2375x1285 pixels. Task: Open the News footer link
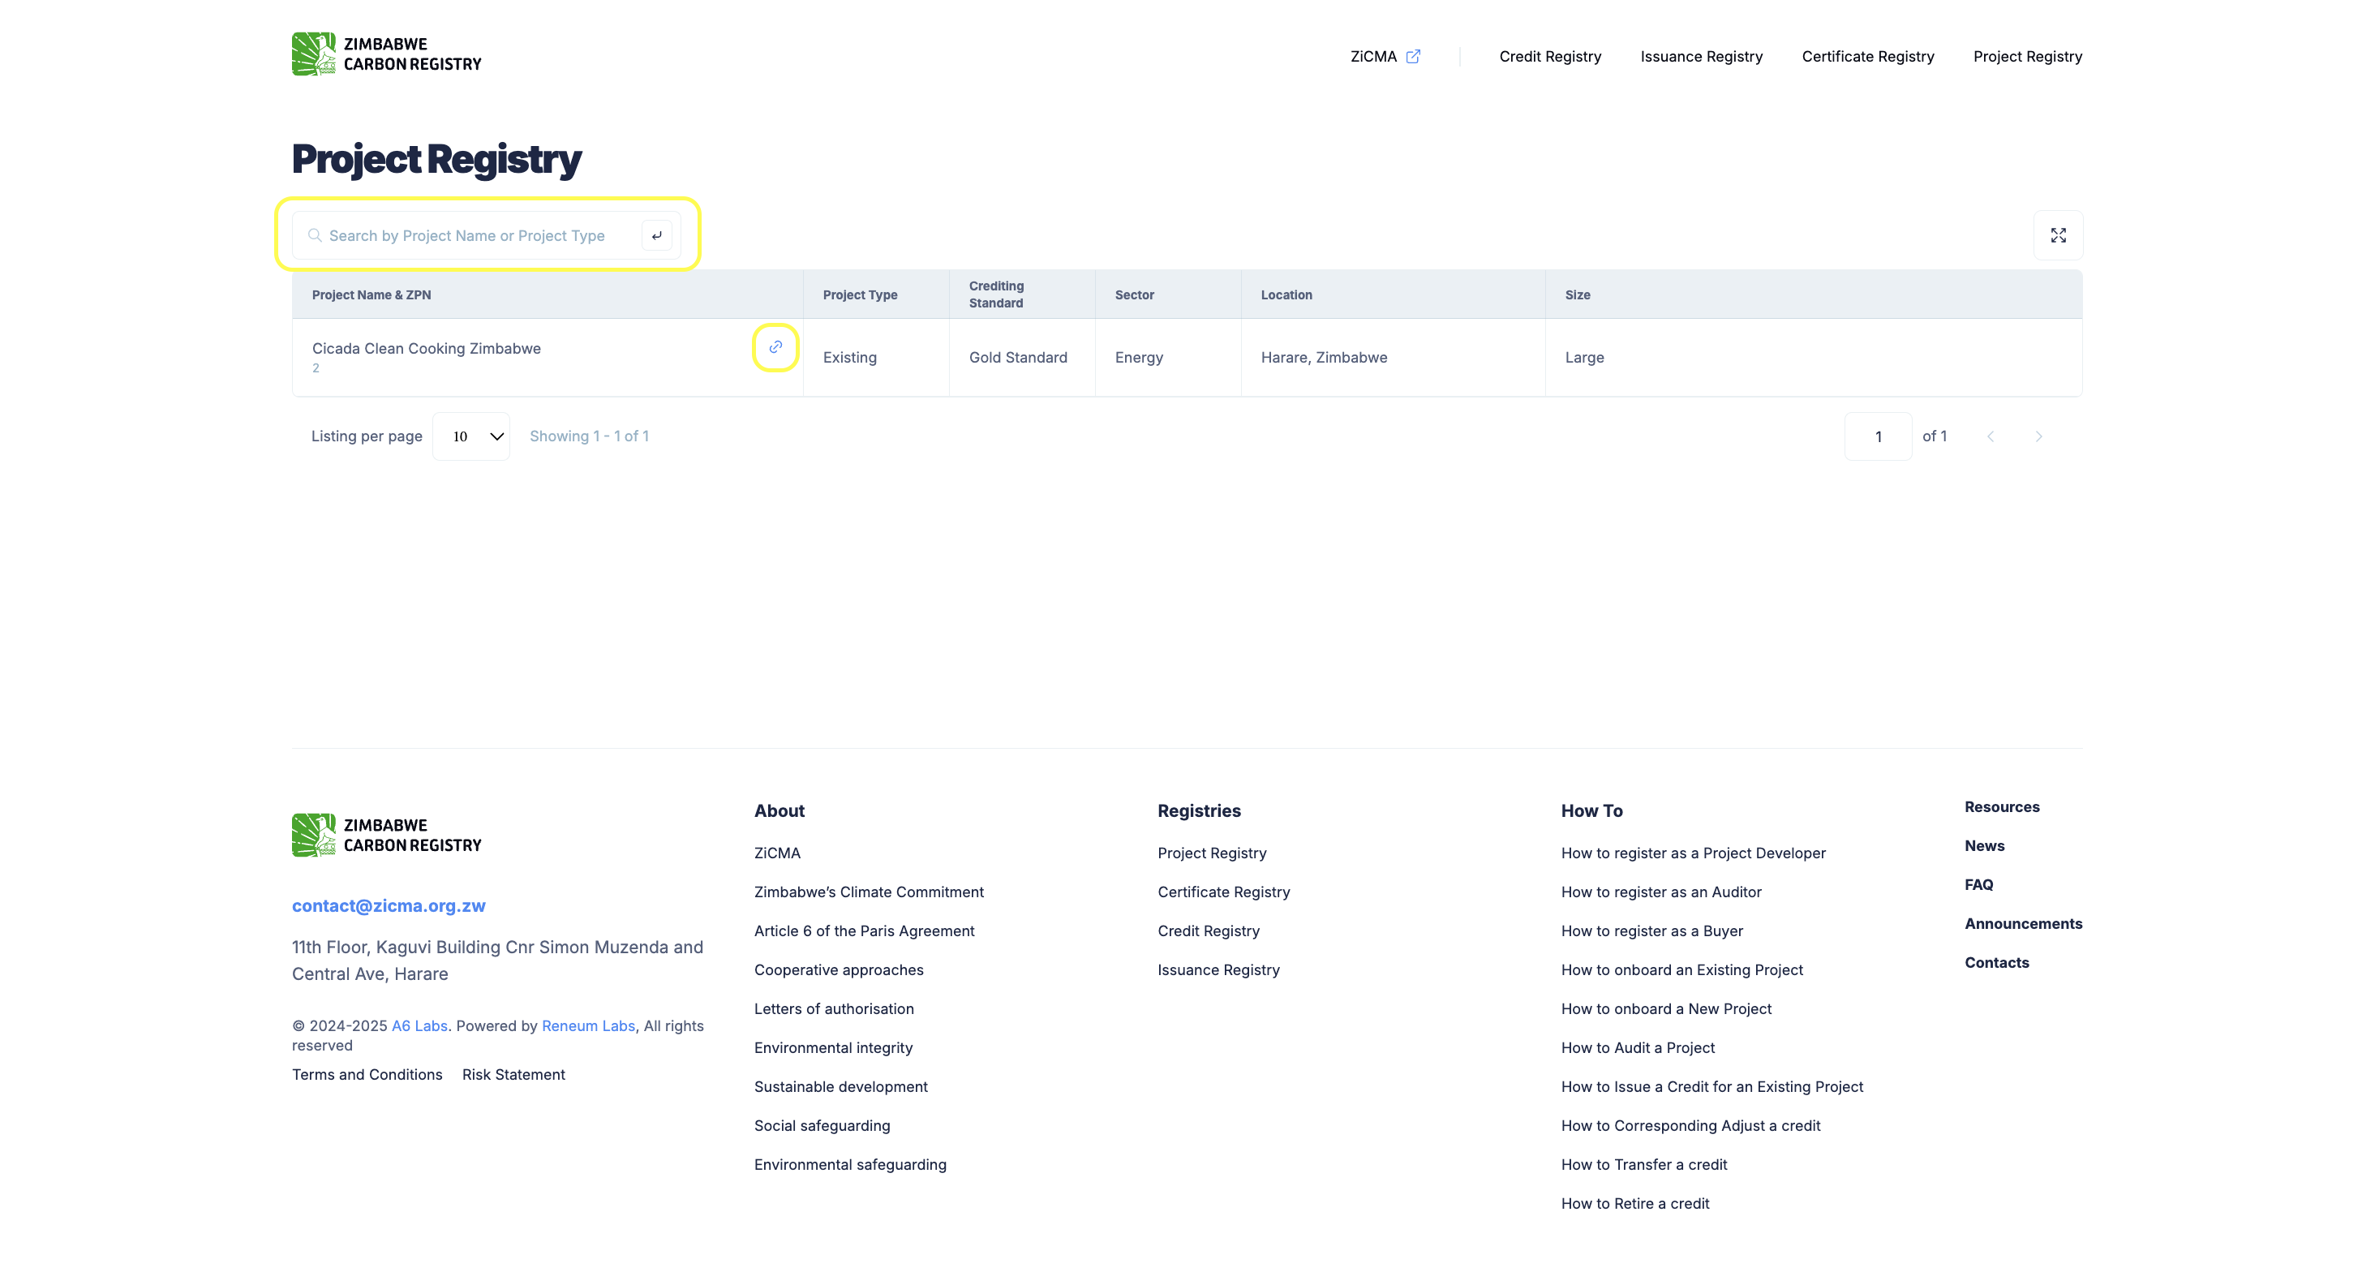pyautogui.click(x=1984, y=846)
